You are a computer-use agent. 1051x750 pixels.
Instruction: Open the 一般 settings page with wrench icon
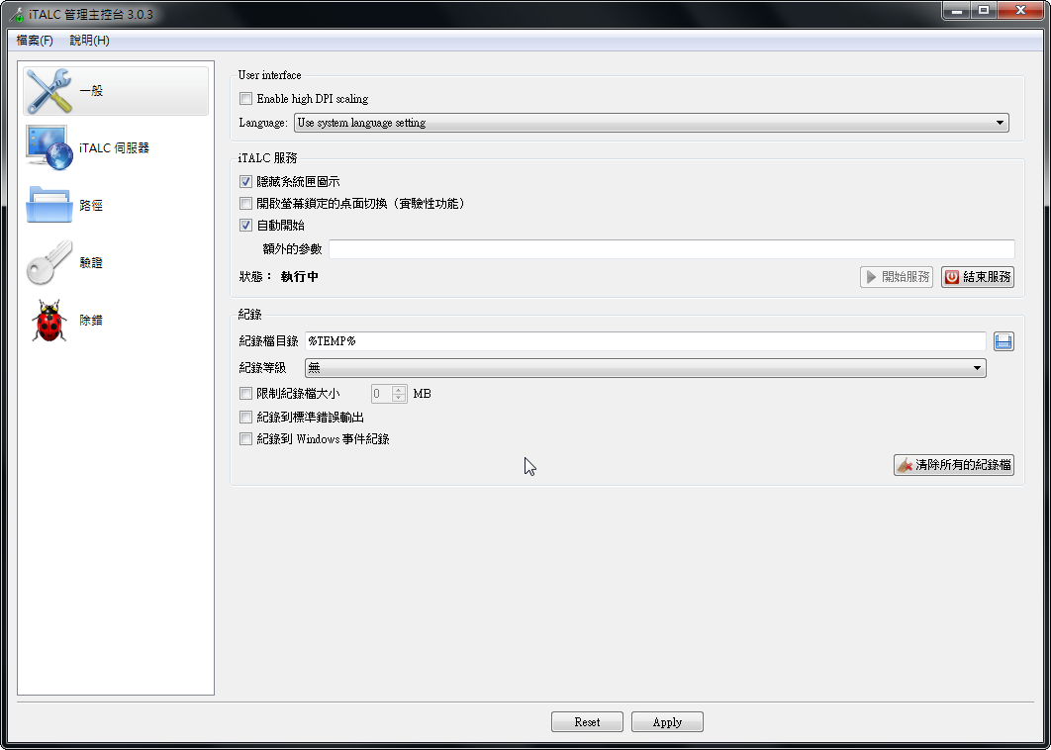click(115, 91)
